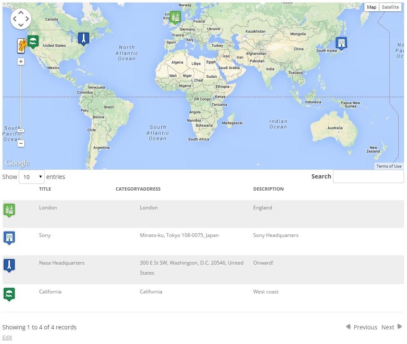407x344 pixels.
Task: Zoom in using the map plus button
Action: pos(21,61)
